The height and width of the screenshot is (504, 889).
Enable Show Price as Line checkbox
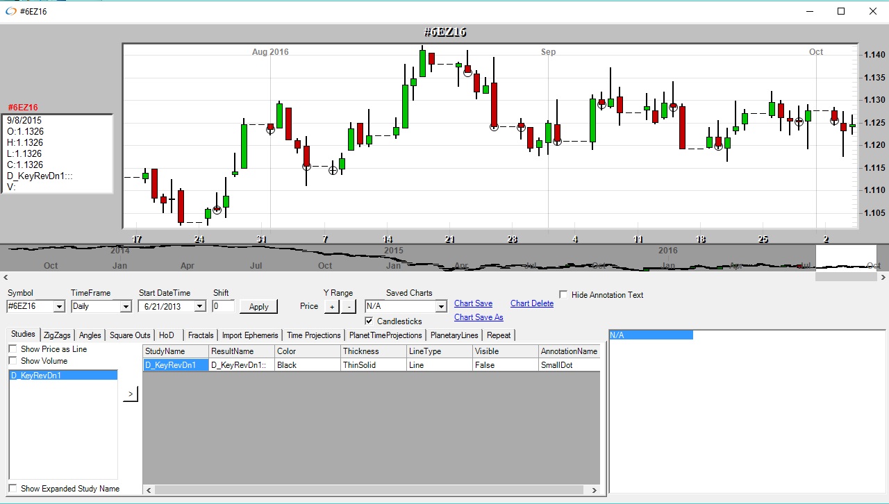(x=13, y=349)
